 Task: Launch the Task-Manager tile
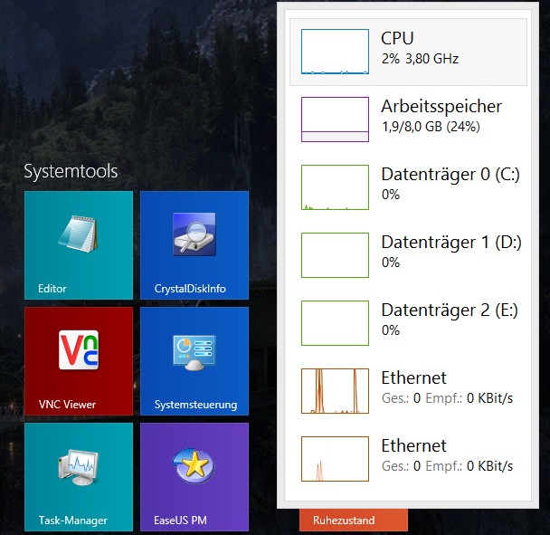click(79, 477)
